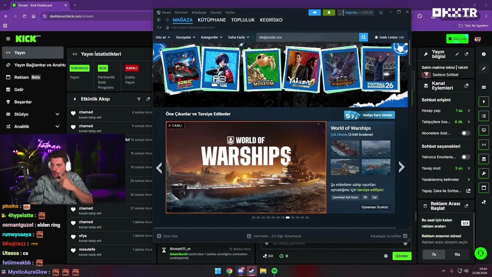Open the Görünüm menu
The height and width of the screenshot is (277, 492).
181,12
